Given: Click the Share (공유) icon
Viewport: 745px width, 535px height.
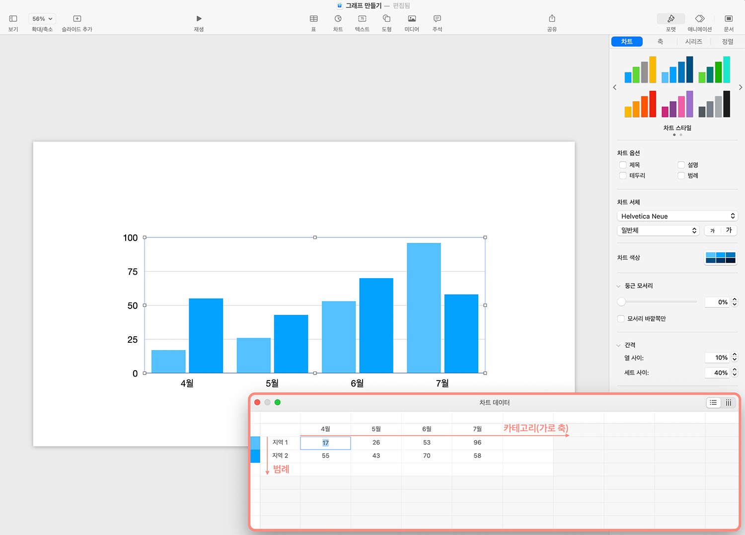Looking at the screenshot, I should 552,19.
